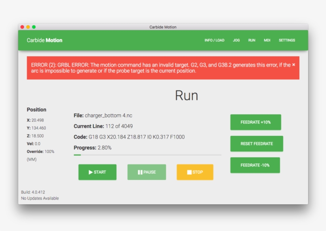Switch to the JOG page

click(x=236, y=40)
